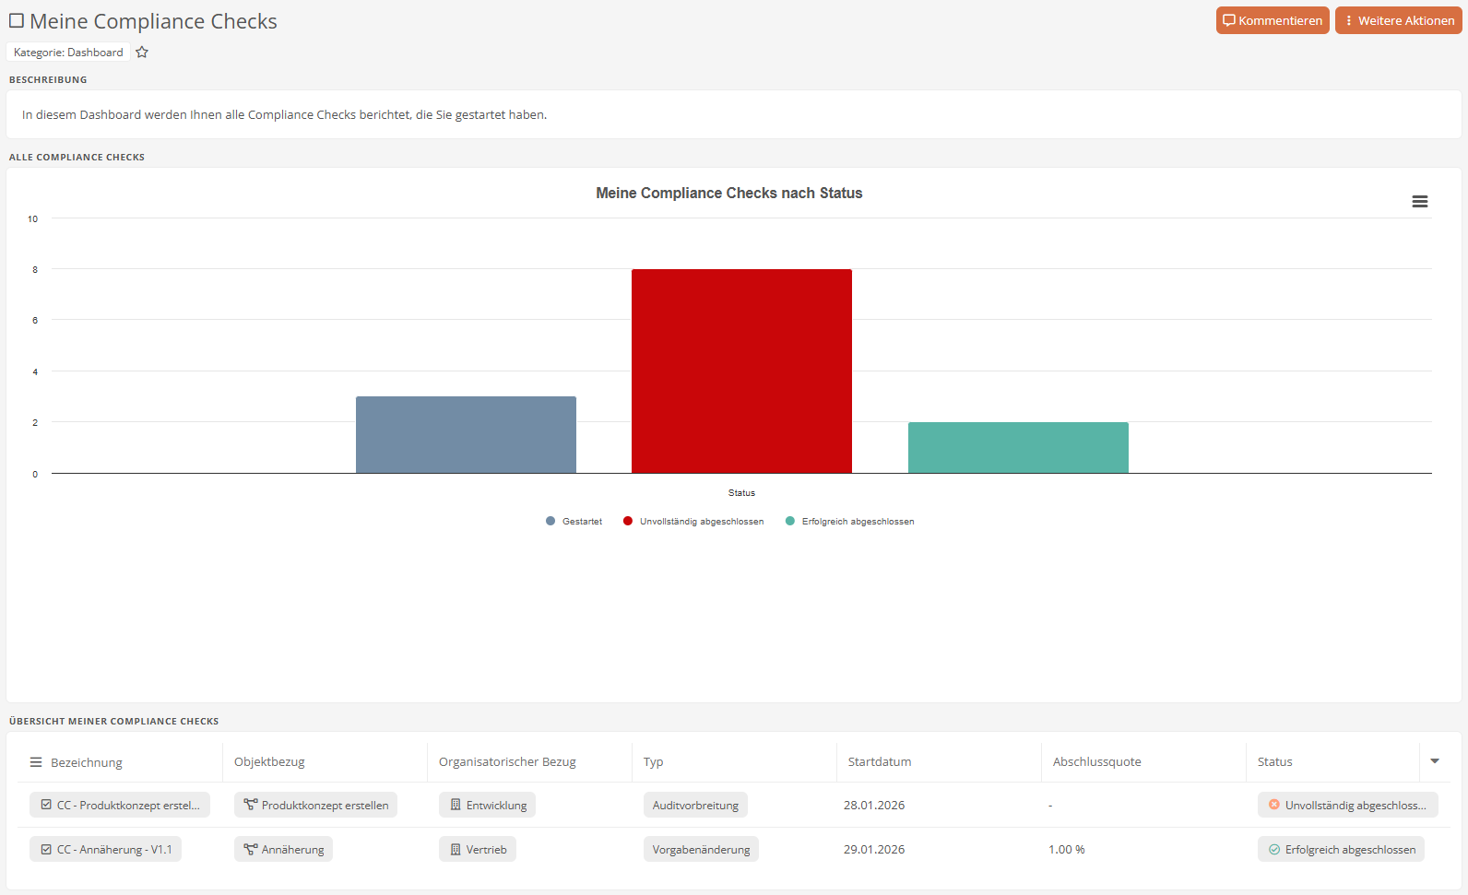Click the Kommentieren button

point(1272,20)
